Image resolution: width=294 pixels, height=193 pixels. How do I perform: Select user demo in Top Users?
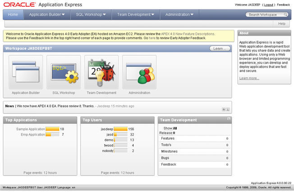click(x=109, y=140)
